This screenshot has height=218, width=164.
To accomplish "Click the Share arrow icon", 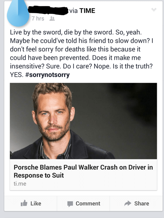I will coord(128,204).
